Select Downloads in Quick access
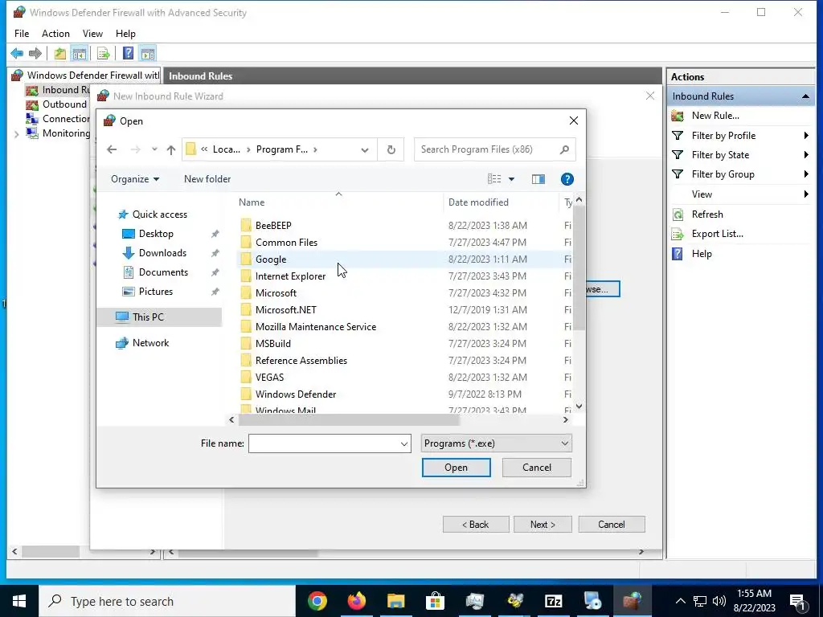This screenshot has width=823, height=617. 162,253
